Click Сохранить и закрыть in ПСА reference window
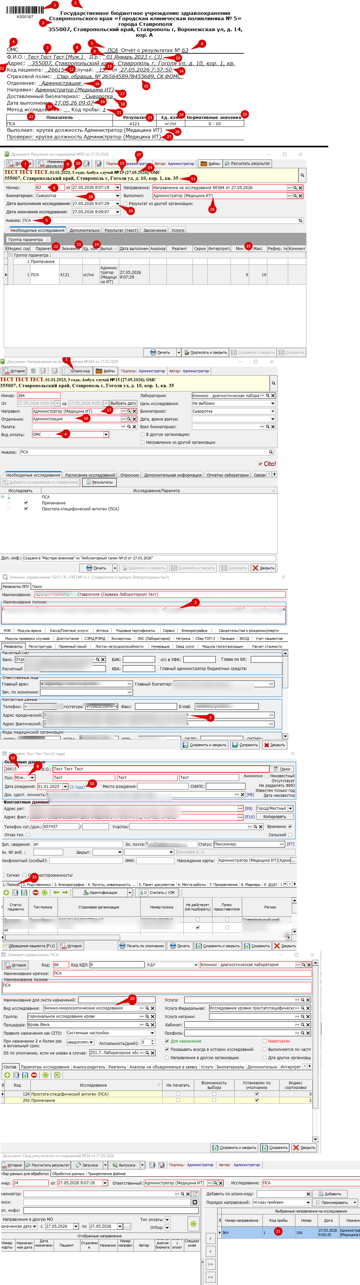360x1285 pixels. tap(234, 1148)
